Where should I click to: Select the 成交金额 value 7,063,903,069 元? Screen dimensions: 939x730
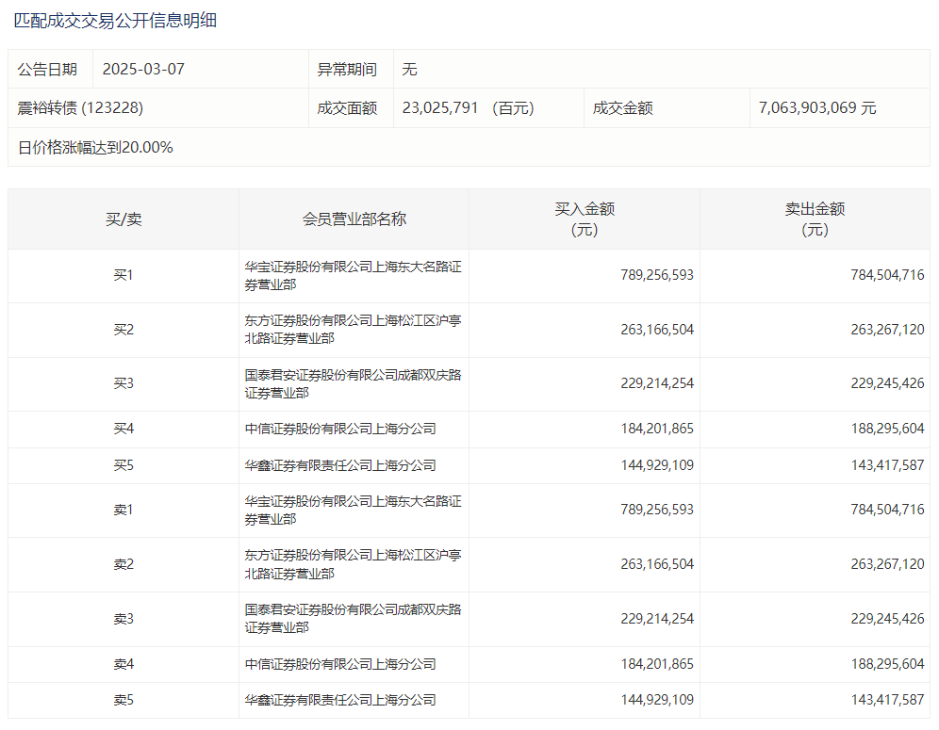pos(816,108)
